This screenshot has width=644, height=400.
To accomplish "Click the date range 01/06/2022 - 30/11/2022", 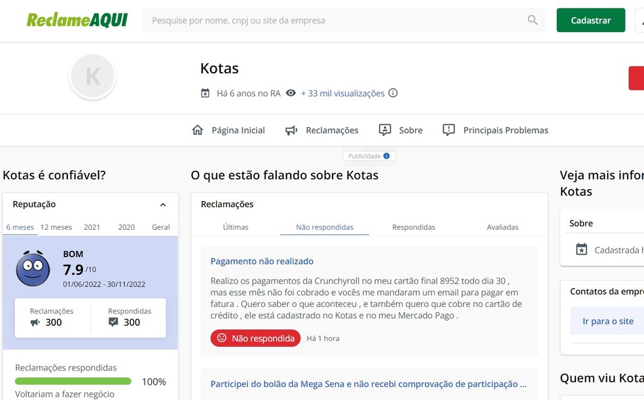I will click(104, 284).
